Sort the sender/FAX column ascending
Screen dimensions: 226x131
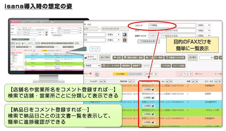point(167,81)
